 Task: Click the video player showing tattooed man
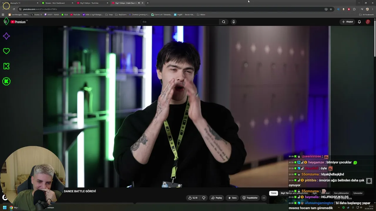187,107
